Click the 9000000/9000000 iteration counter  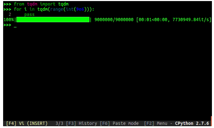coord(114,20)
